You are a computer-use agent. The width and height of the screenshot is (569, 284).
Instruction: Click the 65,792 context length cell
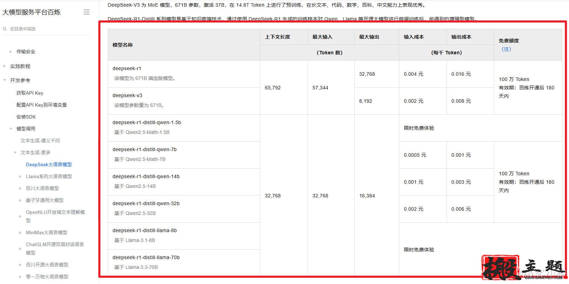[x=284, y=88]
